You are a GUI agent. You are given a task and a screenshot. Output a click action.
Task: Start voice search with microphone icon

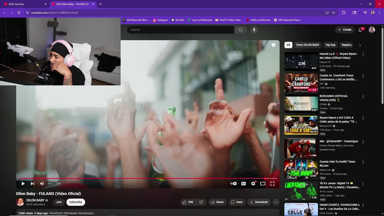pos(254,30)
